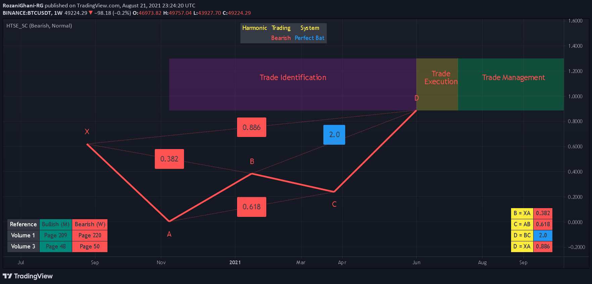592x284 pixels.
Task: Click the Bearish (W) table cell
Action: point(90,224)
